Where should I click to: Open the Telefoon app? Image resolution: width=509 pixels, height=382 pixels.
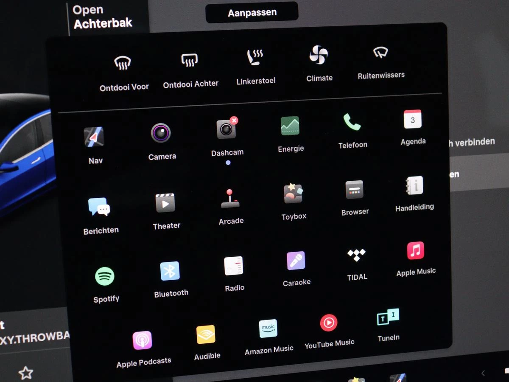click(352, 123)
